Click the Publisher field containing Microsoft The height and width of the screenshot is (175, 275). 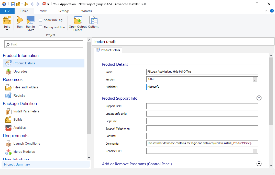coord(202,87)
